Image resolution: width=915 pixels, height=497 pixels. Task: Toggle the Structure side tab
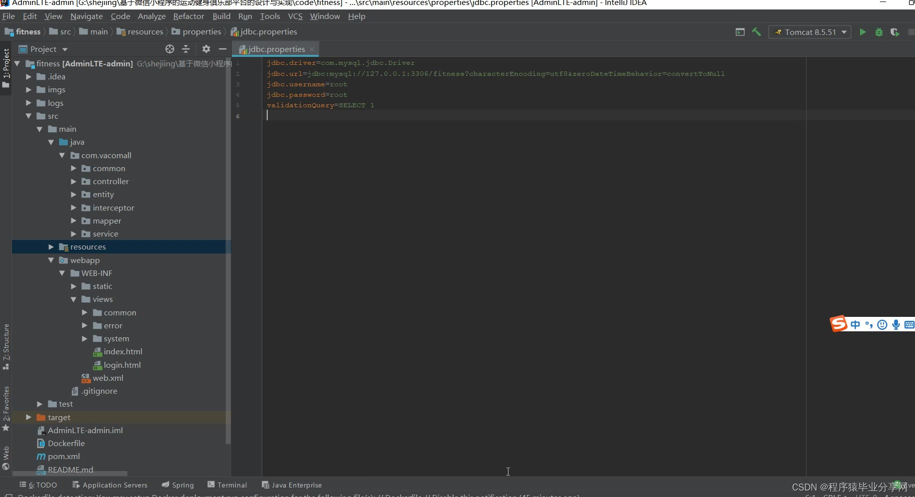[x=6, y=347]
